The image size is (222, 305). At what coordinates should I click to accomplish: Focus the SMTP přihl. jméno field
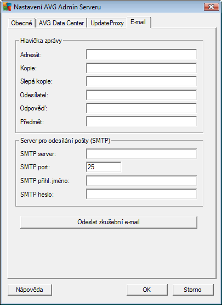pyautogui.click(x=141, y=181)
